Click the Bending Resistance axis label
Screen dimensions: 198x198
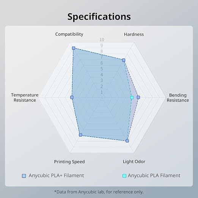[x=178, y=97]
